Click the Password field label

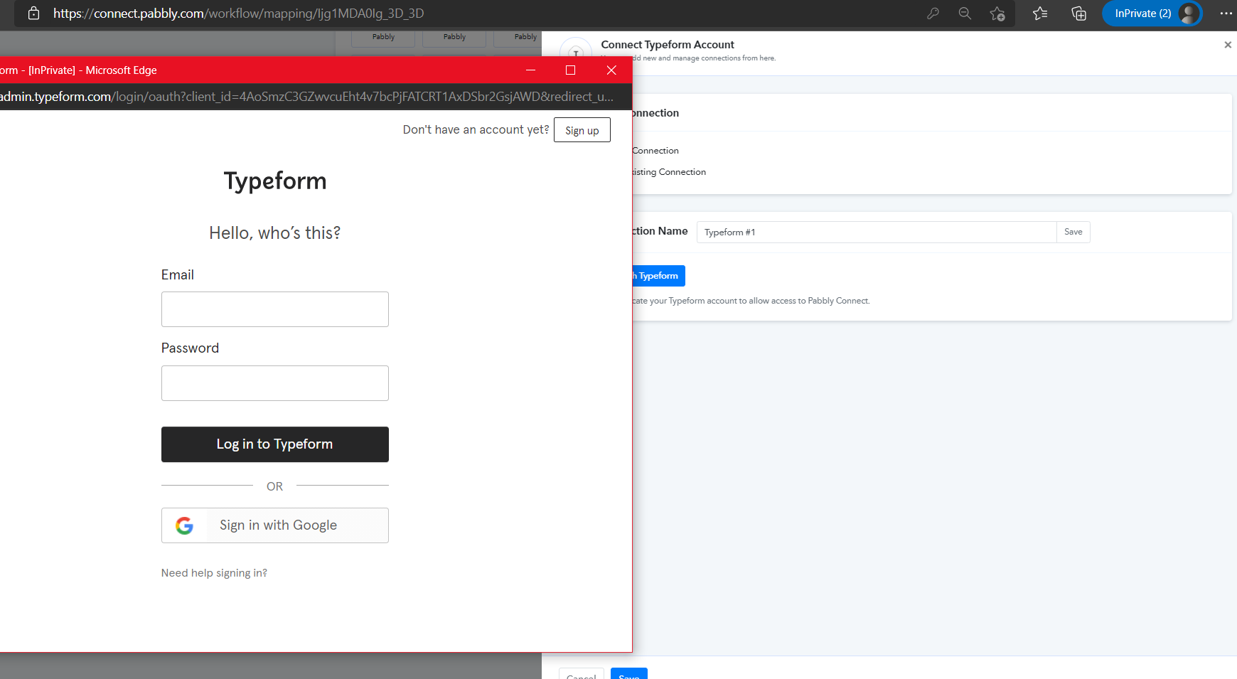pos(190,348)
